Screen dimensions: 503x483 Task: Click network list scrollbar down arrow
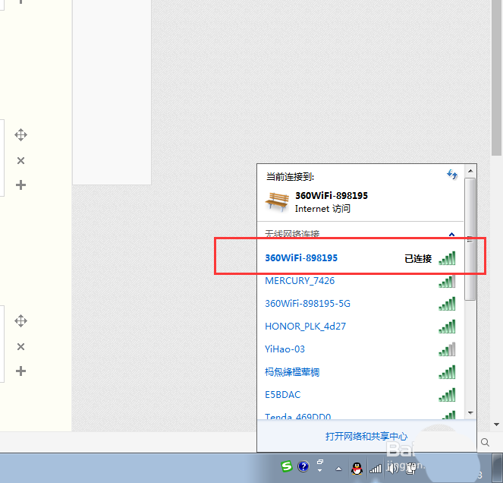coord(470,413)
